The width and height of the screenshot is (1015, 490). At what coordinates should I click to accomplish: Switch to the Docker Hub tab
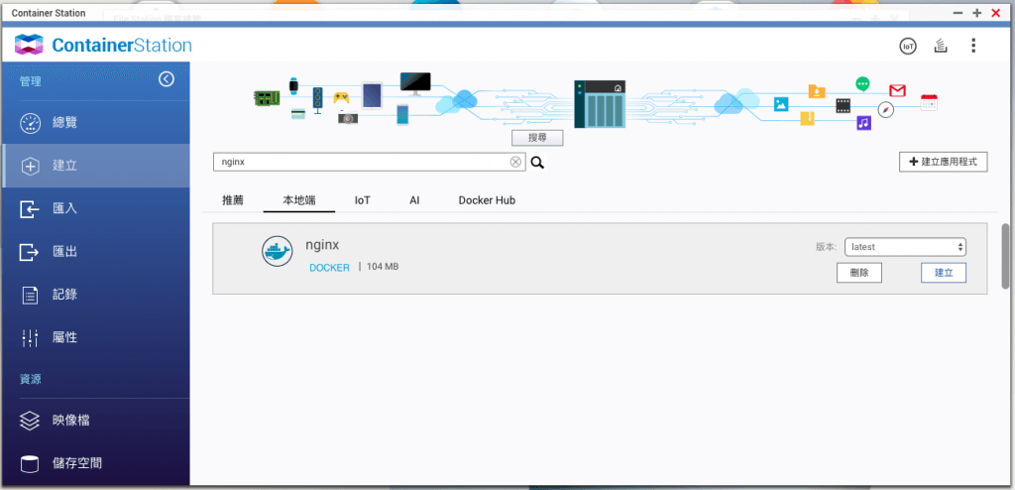click(486, 200)
